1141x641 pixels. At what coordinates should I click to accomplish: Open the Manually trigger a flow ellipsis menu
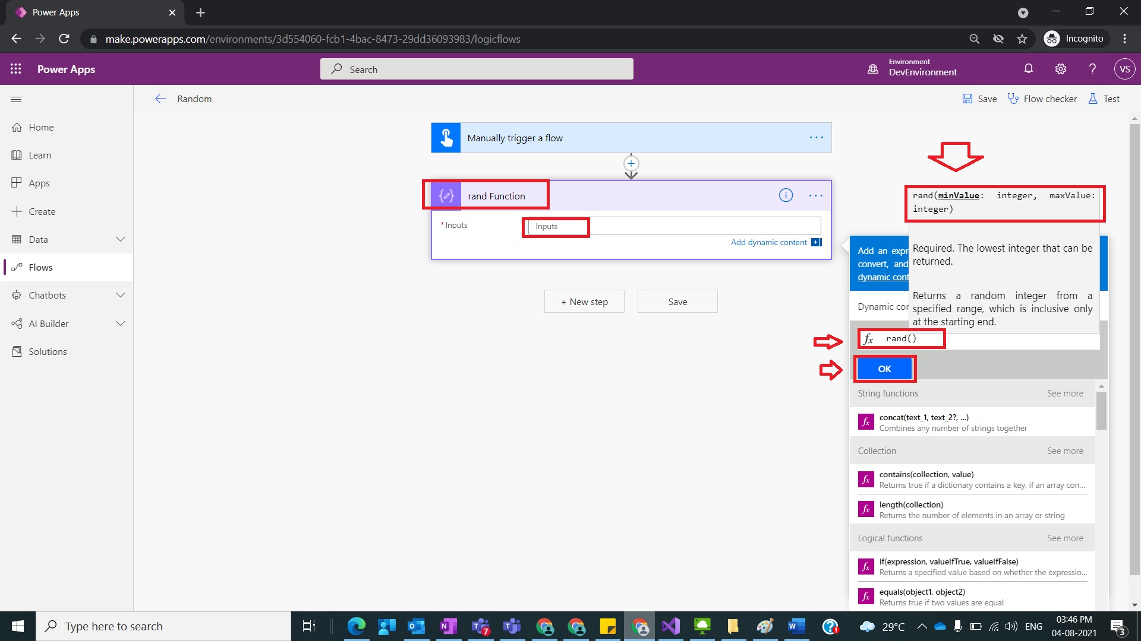[816, 138]
